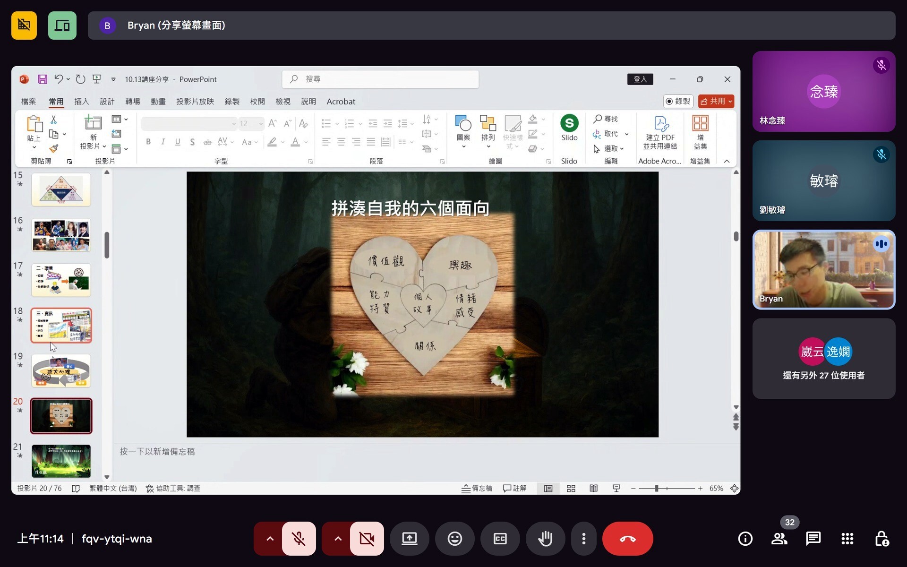Toggle the muted microphone button
The width and height of the screenshot is (907, 567).
point(299,539)
